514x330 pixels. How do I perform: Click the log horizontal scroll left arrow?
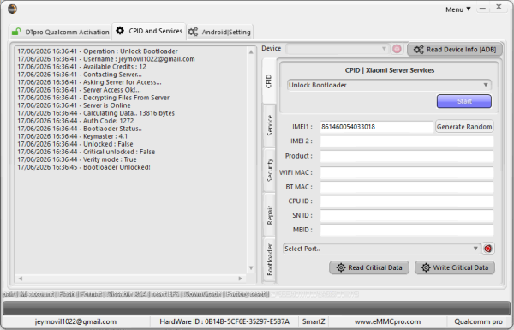click(21, 279)
